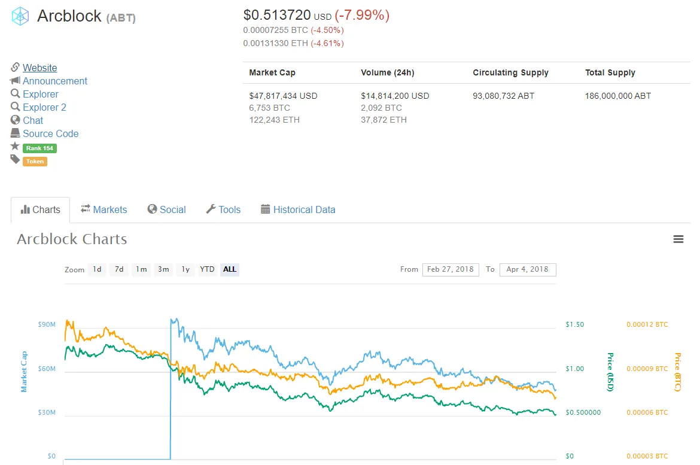The image size is (700, 465).
Task: Click the link chain icon beside Website
Action: pos(15,67)
